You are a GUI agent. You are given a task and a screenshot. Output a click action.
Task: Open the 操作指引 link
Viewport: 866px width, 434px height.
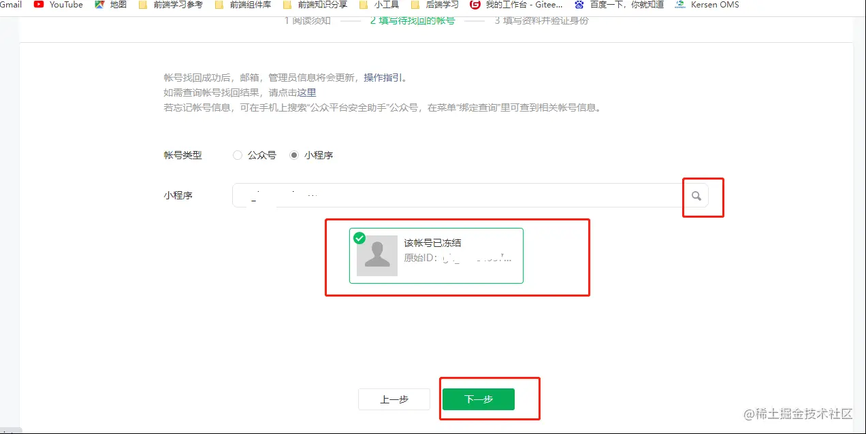[383, 78]
